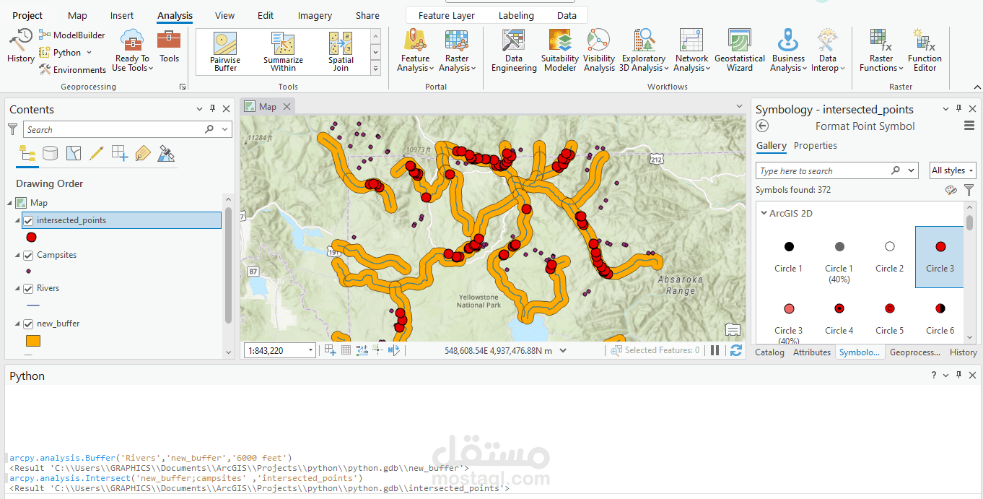Viewport: 983px width, 499px height.
Task: Click red intersected_points symbol swatch
Action: click(31, 237)
